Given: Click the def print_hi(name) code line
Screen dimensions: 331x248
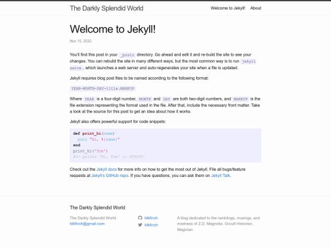Looking at the screenshot, I should [94, 133].
